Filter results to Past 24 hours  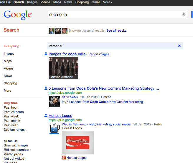point(14,112)
